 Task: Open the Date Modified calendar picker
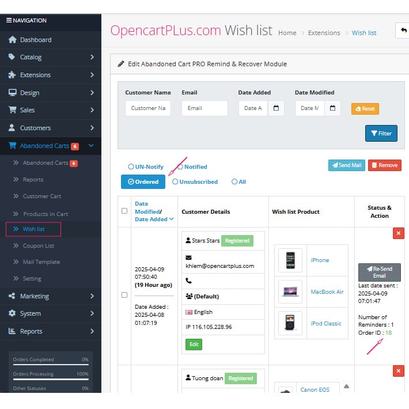(x=332, y=108)
